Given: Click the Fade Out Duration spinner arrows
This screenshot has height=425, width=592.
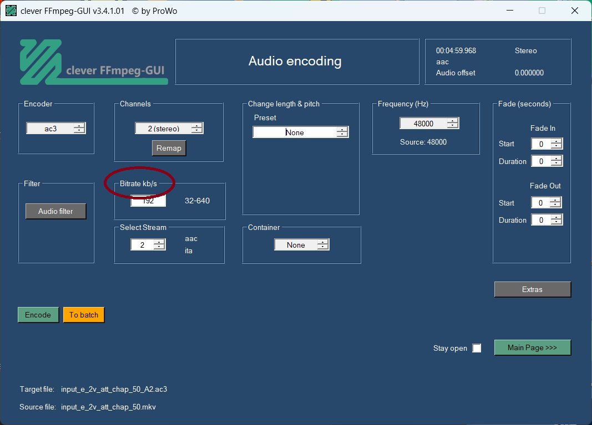Looking at the screenshot, I should point(556,220).
